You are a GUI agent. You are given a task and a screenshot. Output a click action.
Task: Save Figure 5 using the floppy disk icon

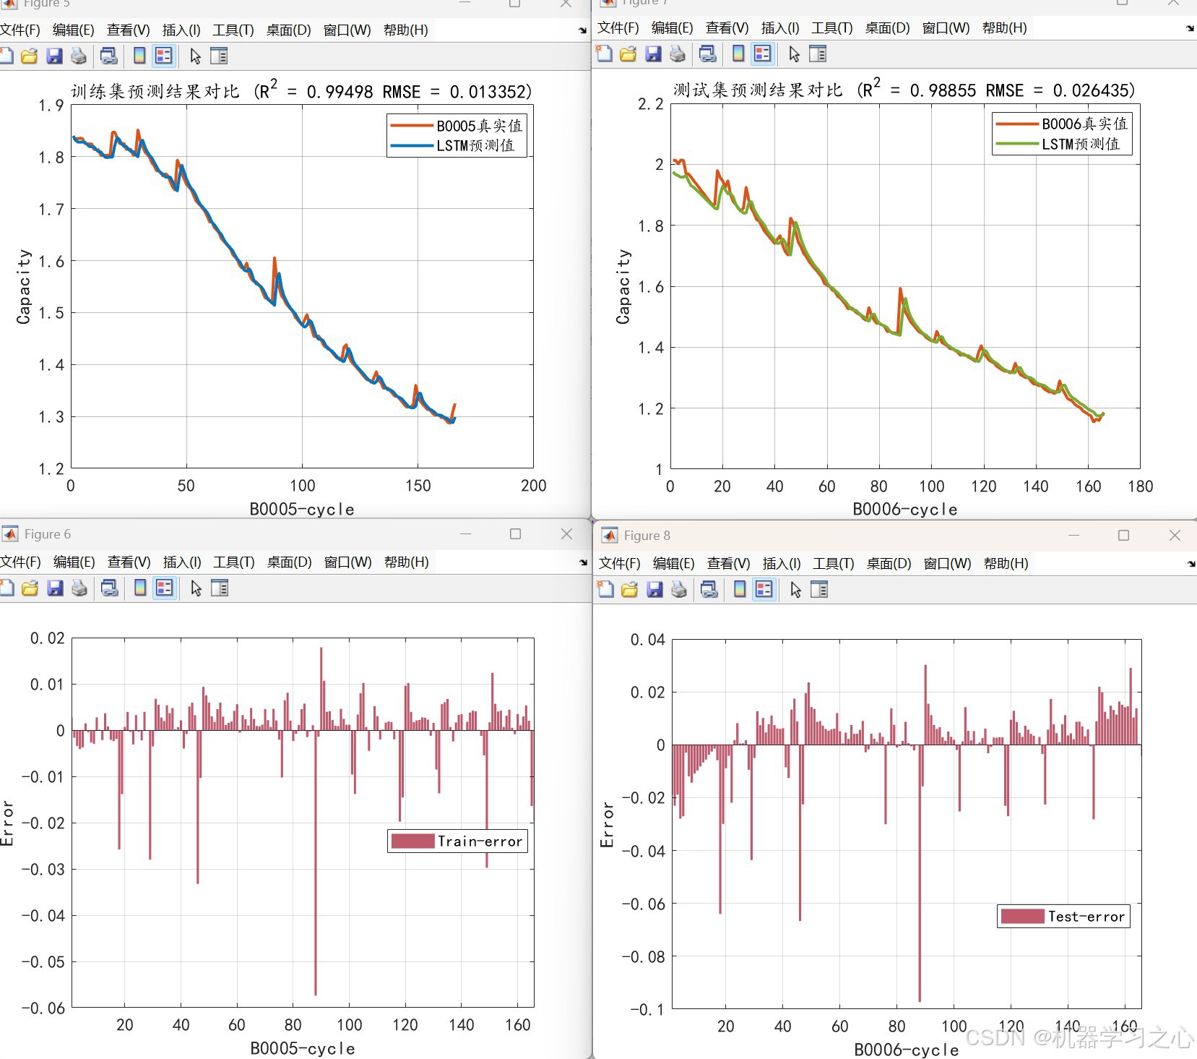pos(54,56)
